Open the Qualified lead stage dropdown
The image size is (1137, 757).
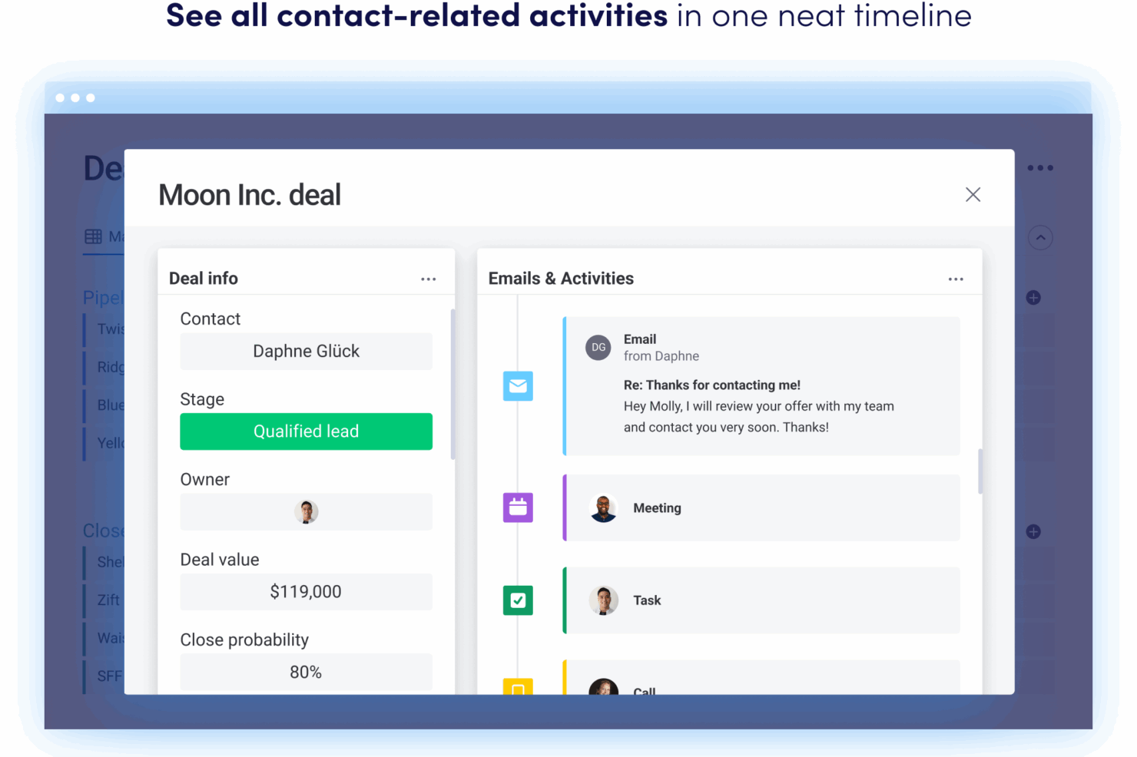306,431
